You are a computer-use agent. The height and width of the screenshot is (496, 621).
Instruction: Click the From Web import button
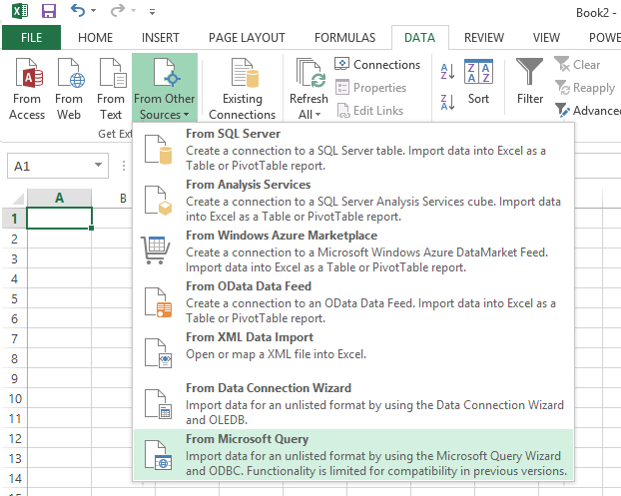click(x=69, y=89)
